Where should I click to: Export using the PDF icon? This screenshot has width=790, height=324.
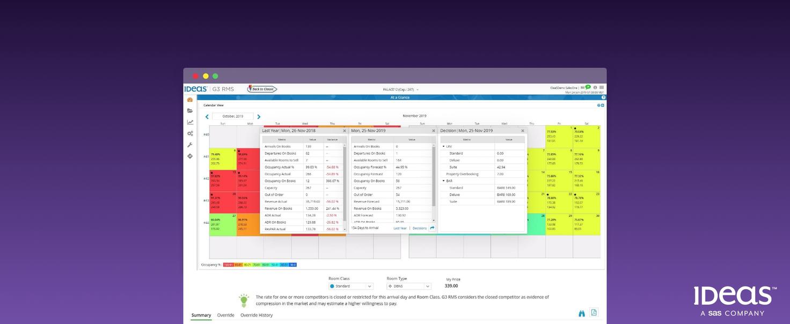(x=594, y=313)
